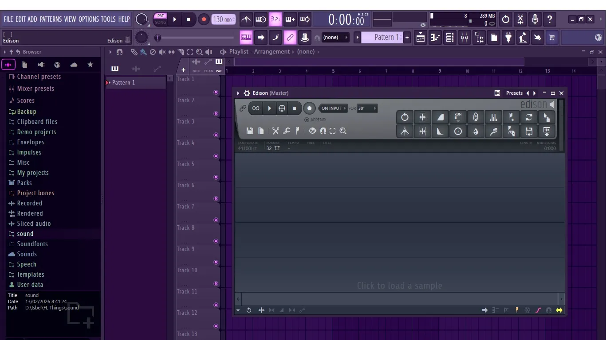Toggle the 3-2-1 countdown before recording
Screen dimensions: 606x340
point(275,19)
